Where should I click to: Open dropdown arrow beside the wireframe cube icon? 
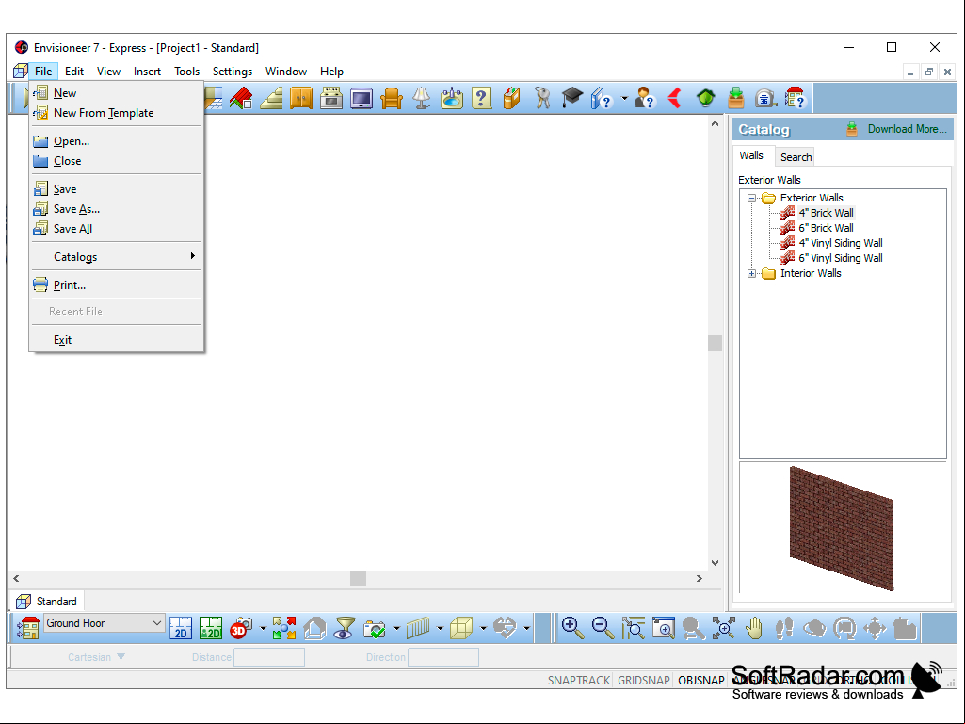[482, 629]
